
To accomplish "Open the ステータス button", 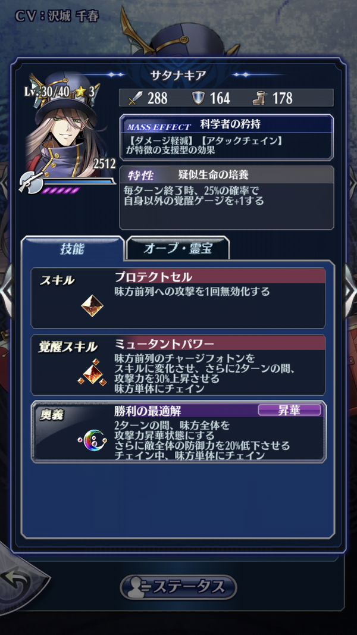I will (x=178, y=587).
